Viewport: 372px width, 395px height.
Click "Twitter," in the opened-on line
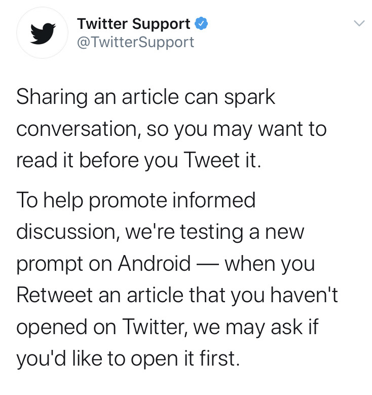[x=156, y=327]
